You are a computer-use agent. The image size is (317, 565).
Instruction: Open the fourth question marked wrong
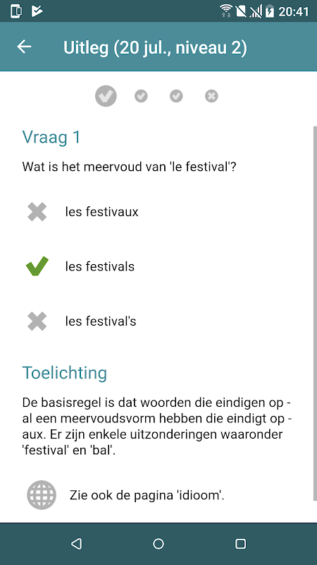(211, 96)
